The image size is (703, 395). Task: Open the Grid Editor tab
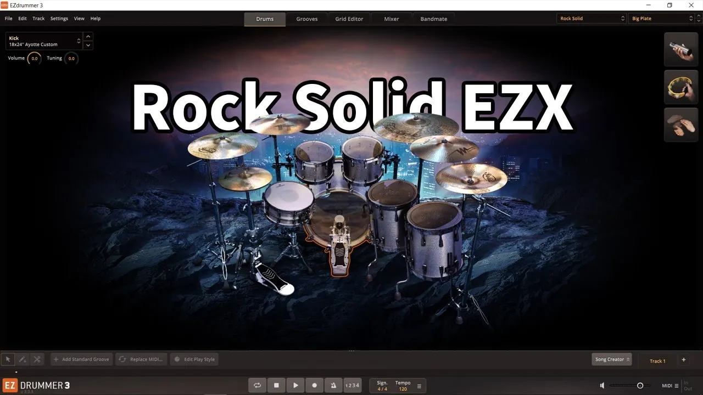click(349, 19)
